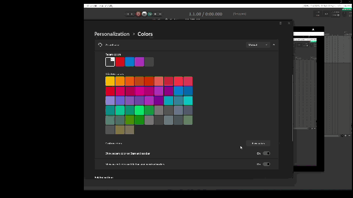The width and height of the screenshot is (353, 198).
Task: Close the Settings window
Action: point(289,23)
